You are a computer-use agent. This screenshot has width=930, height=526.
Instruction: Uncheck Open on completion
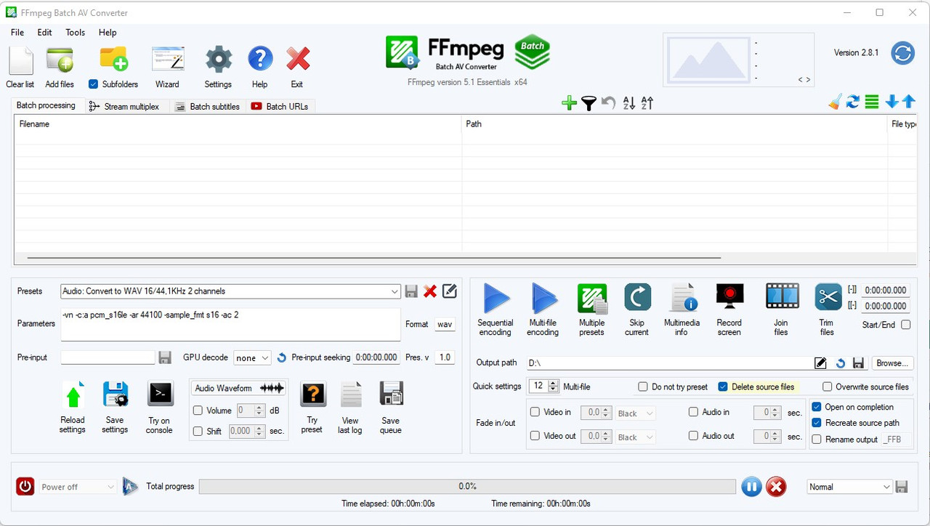pyautogui.click(x=817, y=407)
